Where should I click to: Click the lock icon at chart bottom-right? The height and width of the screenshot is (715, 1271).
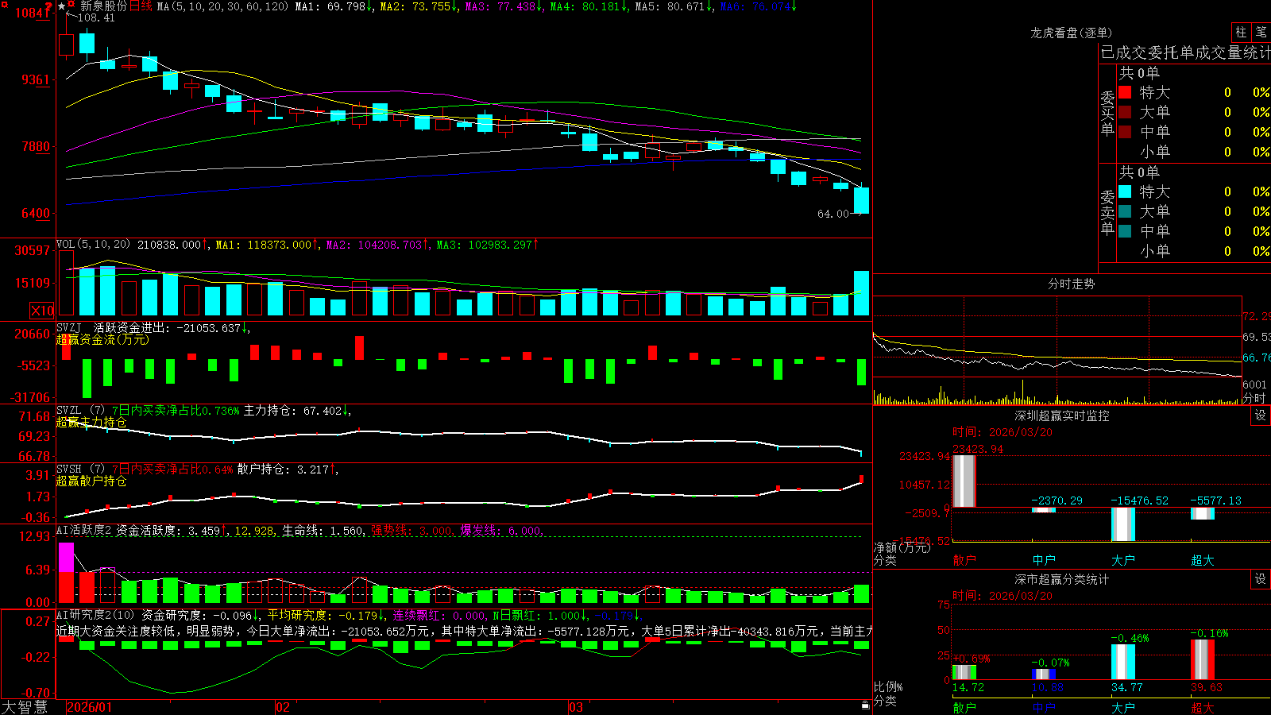click(x=866, y=705)
